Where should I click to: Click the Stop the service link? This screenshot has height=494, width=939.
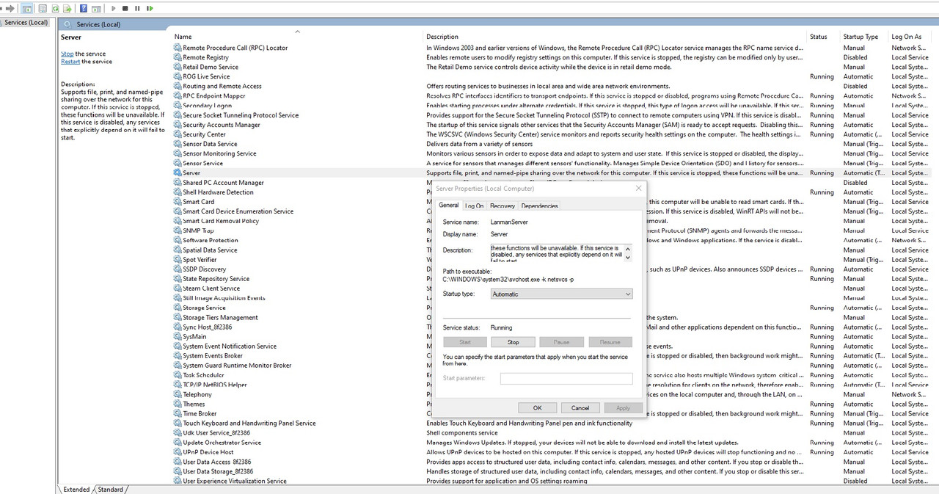point(67,54)
